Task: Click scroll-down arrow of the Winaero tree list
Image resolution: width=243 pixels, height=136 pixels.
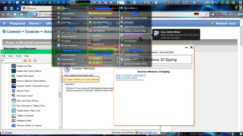Action: point(60,128)
